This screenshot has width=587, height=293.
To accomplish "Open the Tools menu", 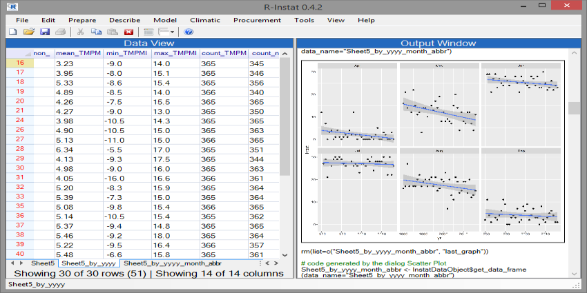I will [304, 20].
